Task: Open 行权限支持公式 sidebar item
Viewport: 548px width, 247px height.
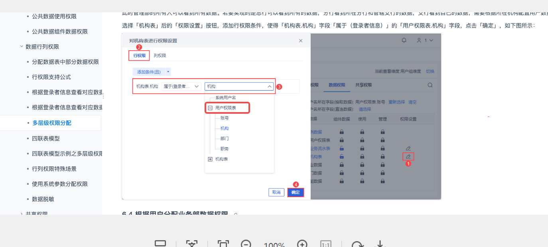Action: tap(51, 77)
